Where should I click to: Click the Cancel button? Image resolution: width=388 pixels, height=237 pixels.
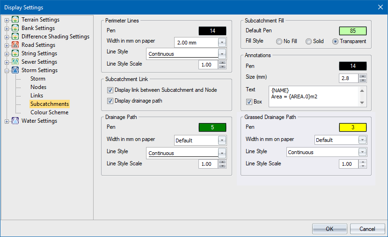pos(367,229)
